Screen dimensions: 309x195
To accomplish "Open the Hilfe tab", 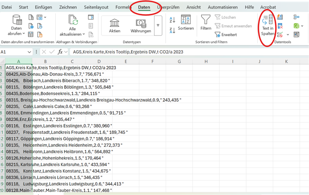I will [249, 7].
